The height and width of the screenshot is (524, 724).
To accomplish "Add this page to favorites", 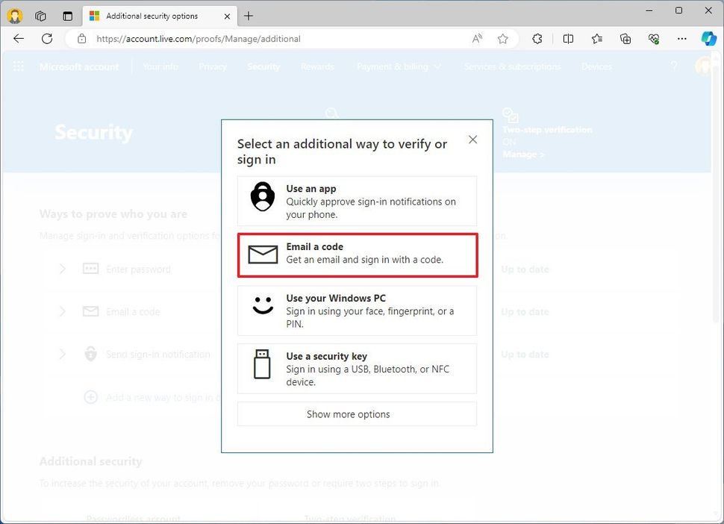I will [503, 39].
